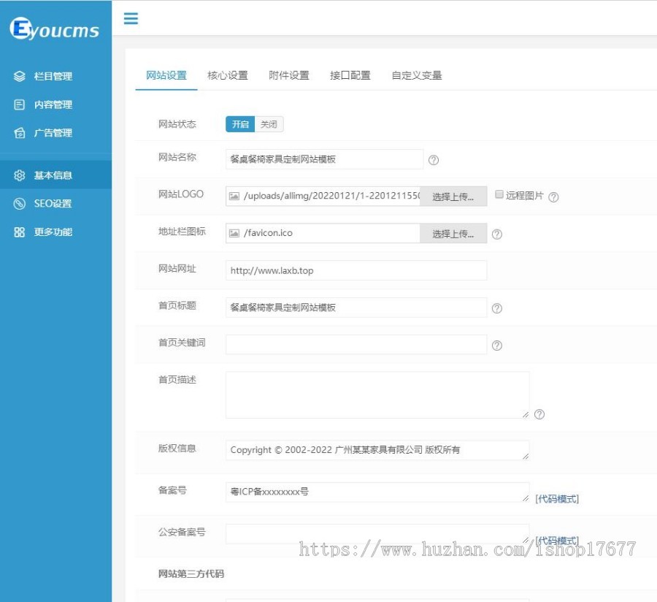
Task: Click image icon in favicon field
Action: pyautogui.click(x=234, y=233)
